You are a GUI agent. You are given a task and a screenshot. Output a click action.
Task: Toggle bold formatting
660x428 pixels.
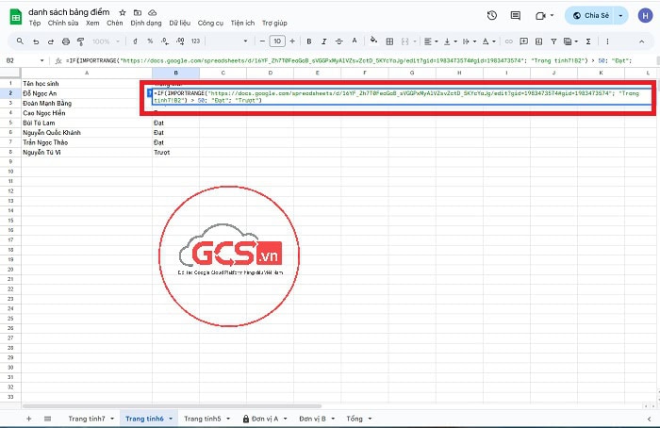click(308, 41)
